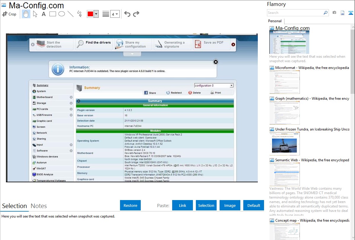This screenshot has width=355, height=240.
Task: Click the Restore button
Action: click(x=130, y=205)
